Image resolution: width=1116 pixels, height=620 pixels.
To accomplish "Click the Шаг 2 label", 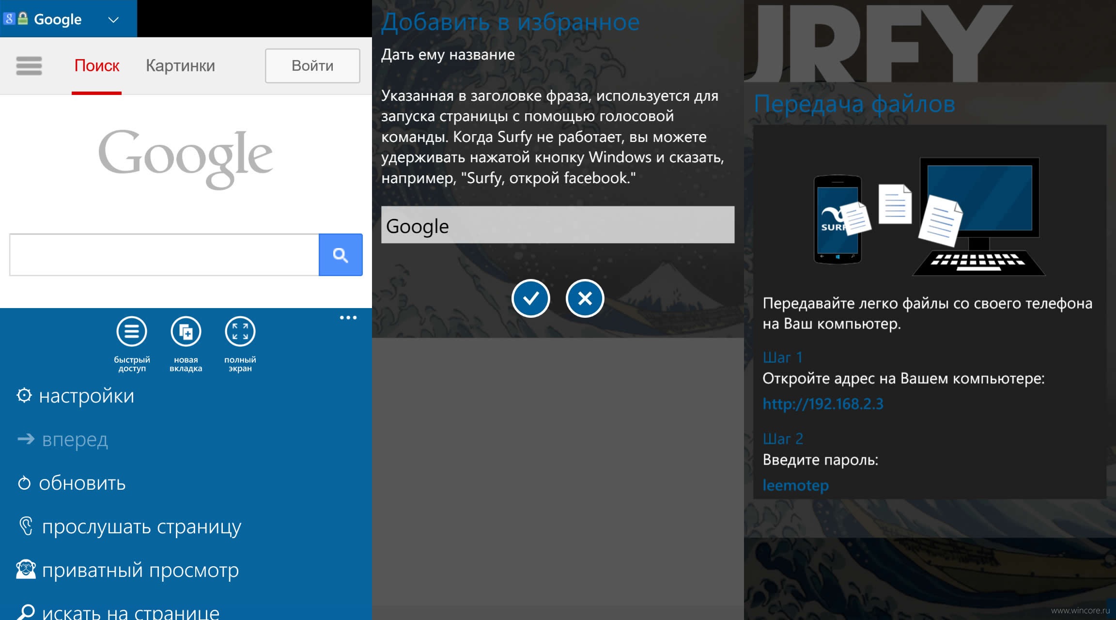I will pos(783,439).
